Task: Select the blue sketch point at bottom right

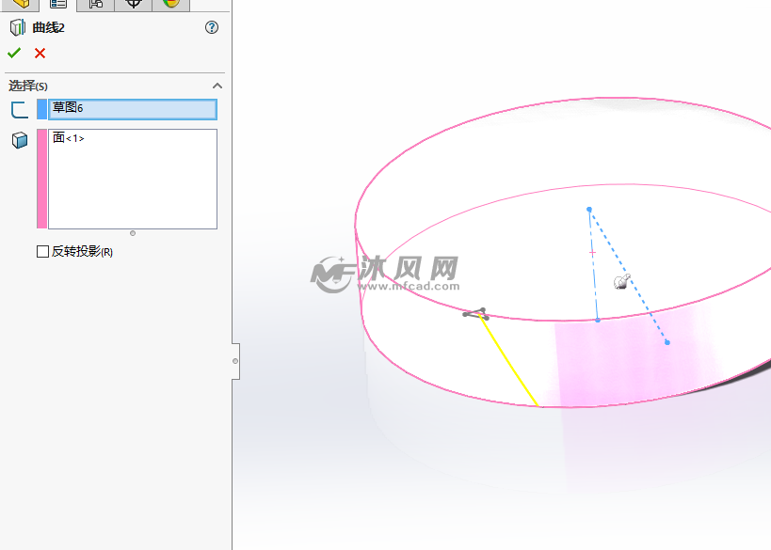Action: coord(667,342)
